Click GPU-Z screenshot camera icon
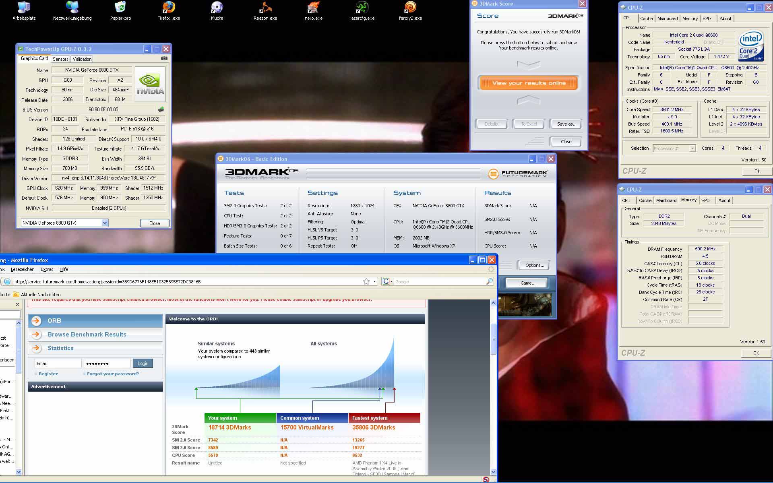The height and width of the screenshot is (483, 773). pyautogui.click(x=164, y=58)
